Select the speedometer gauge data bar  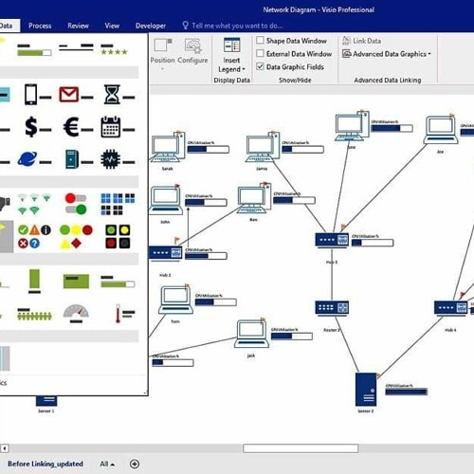[x=76, y=314]
